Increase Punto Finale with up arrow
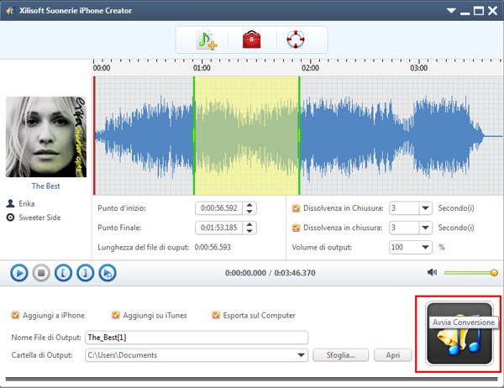This screenshot has width=504, height=388. [249, 225]
